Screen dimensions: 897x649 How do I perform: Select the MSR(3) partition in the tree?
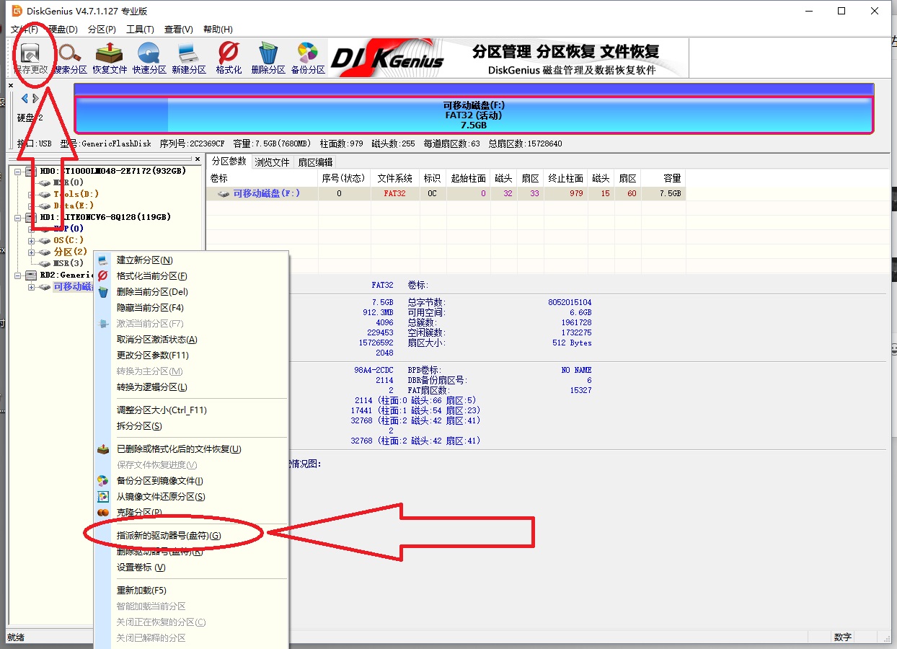coord(68,263)
